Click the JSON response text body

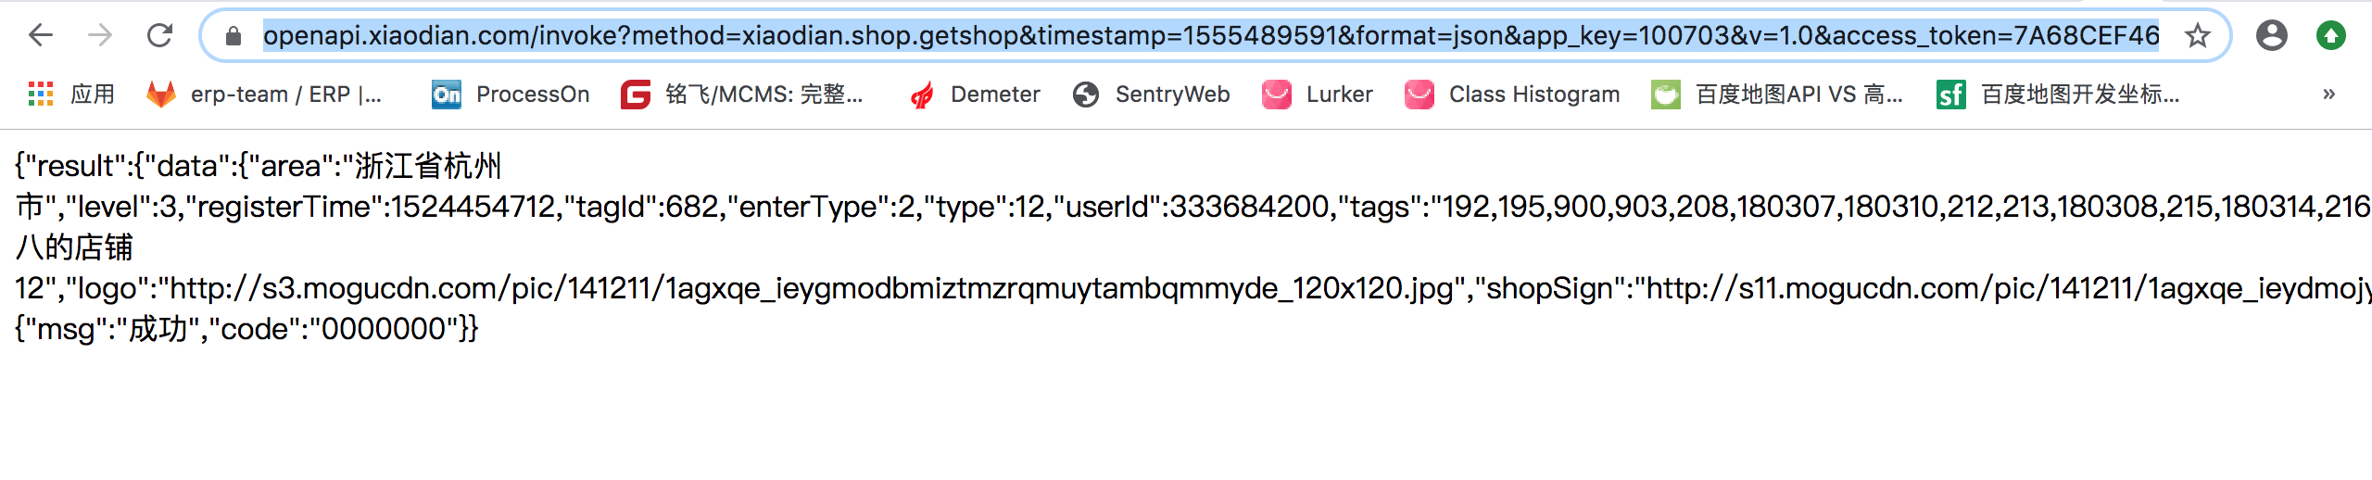click(1192, 247)
